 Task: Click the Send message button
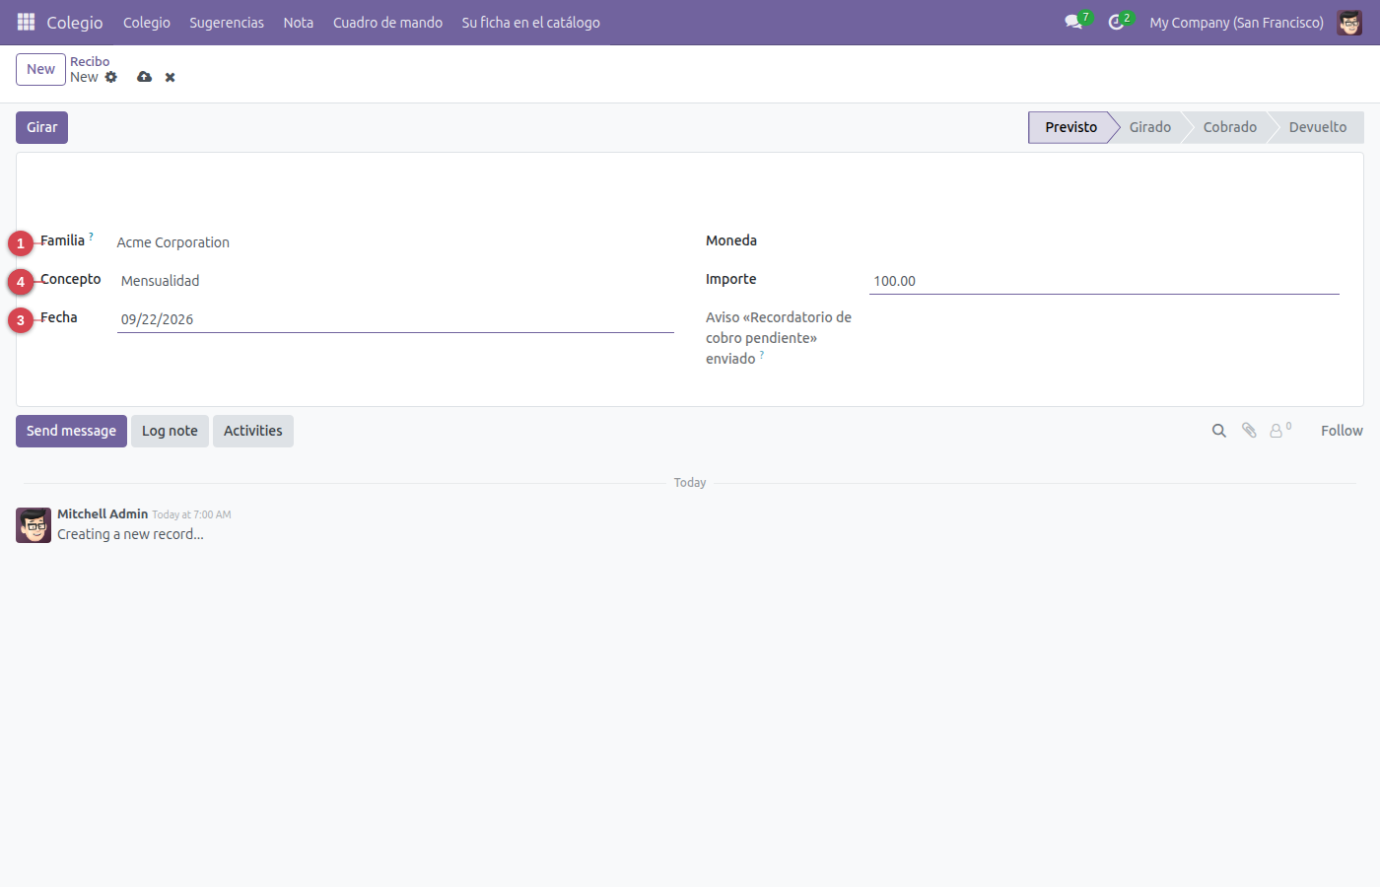pos(71,431)
